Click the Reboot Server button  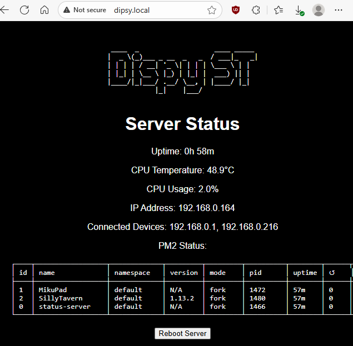pyautogui.click(x=182, y=333)
